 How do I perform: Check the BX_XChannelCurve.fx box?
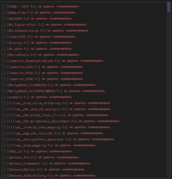point(3,31)
